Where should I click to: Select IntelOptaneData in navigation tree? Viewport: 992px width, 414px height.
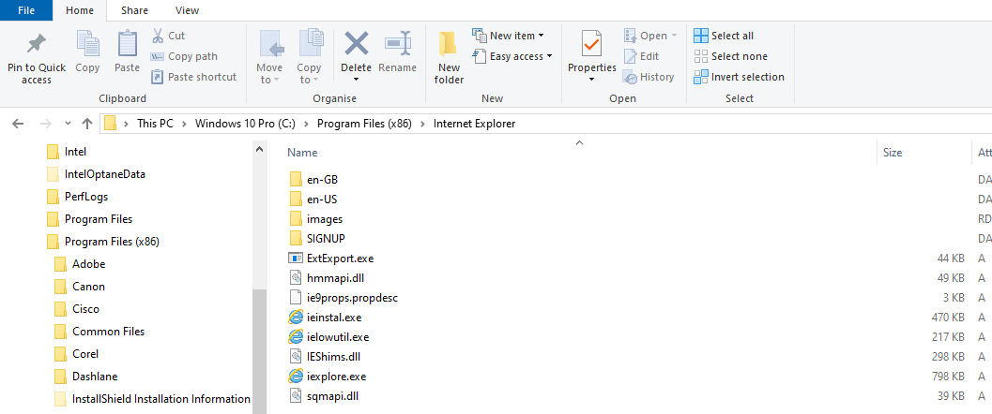[x=97, y=173]
